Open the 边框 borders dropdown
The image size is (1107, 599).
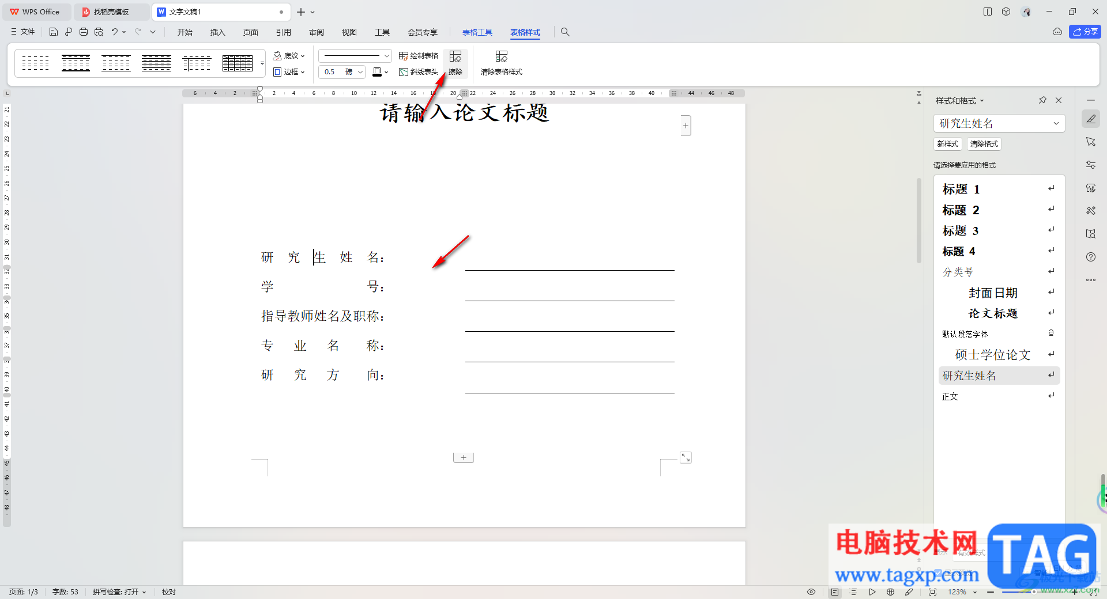click(x=289, y=72)
